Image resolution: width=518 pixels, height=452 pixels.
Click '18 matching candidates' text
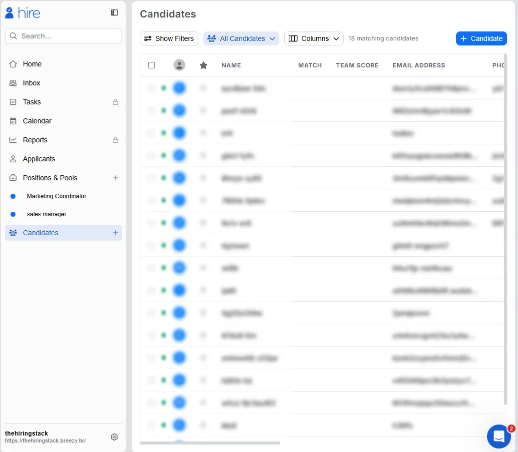(x=383, y=38)
